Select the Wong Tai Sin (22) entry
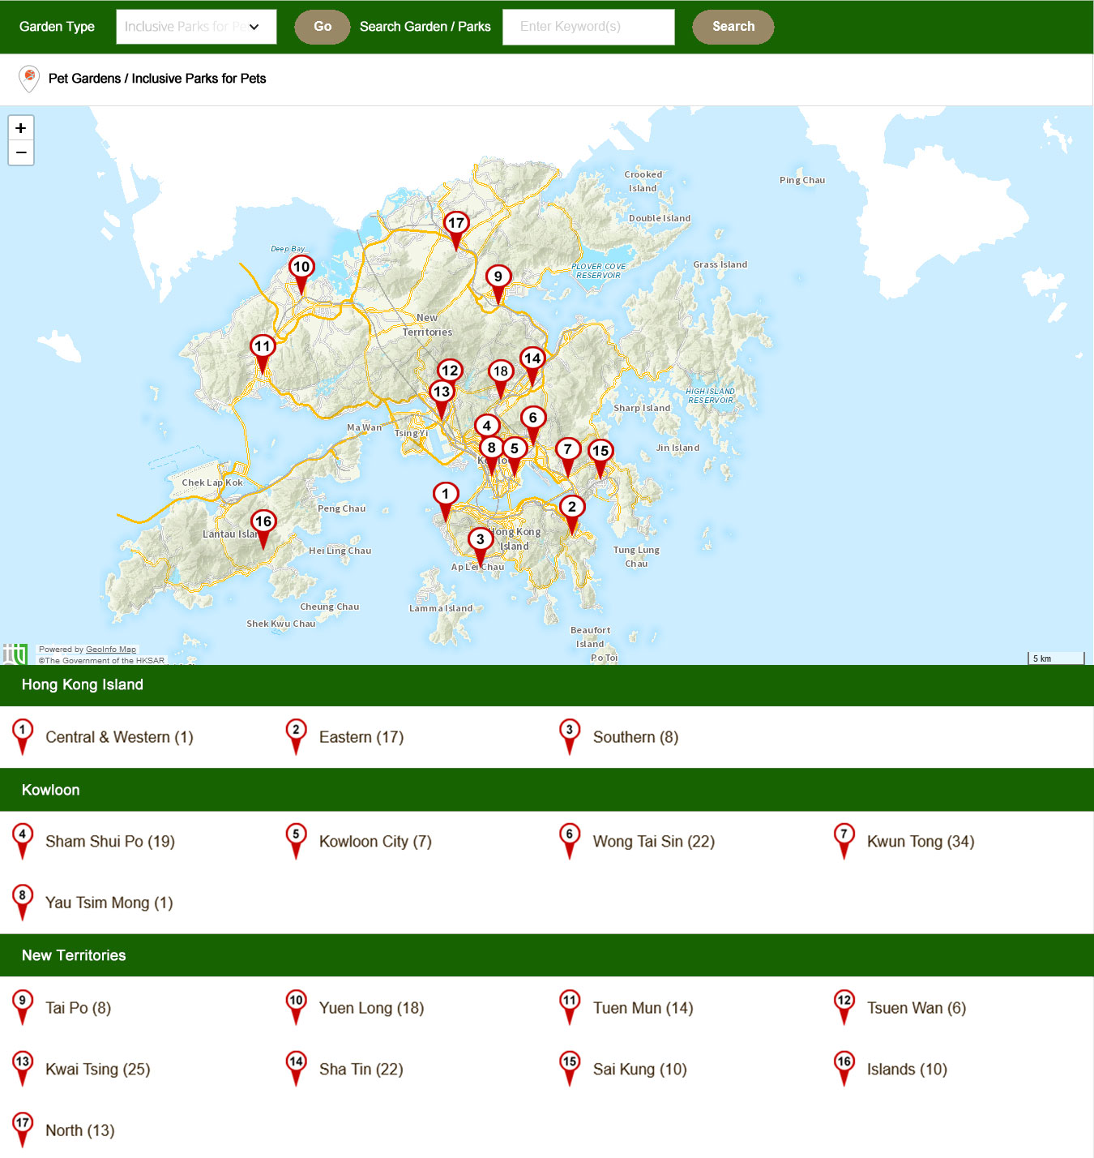 pos(652,841)
